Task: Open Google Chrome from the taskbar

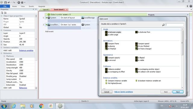Action: point(41,106)
